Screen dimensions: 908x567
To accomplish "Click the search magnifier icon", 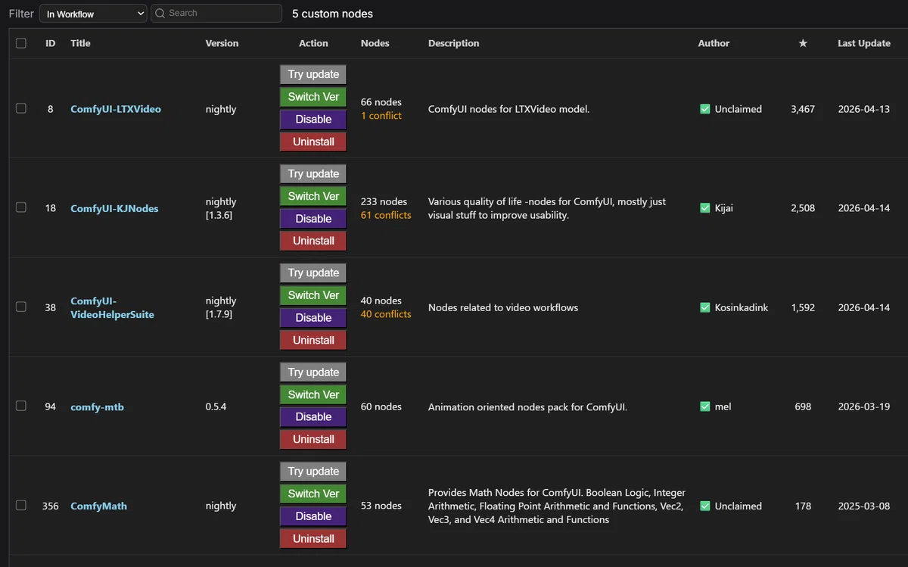I will coord(160,13).
